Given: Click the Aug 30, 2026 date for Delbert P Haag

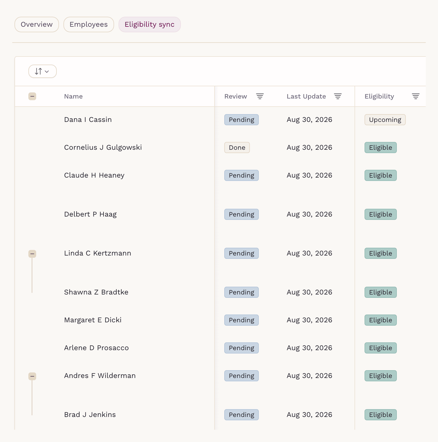Looking at the screenshot, I should coord(309,214).
